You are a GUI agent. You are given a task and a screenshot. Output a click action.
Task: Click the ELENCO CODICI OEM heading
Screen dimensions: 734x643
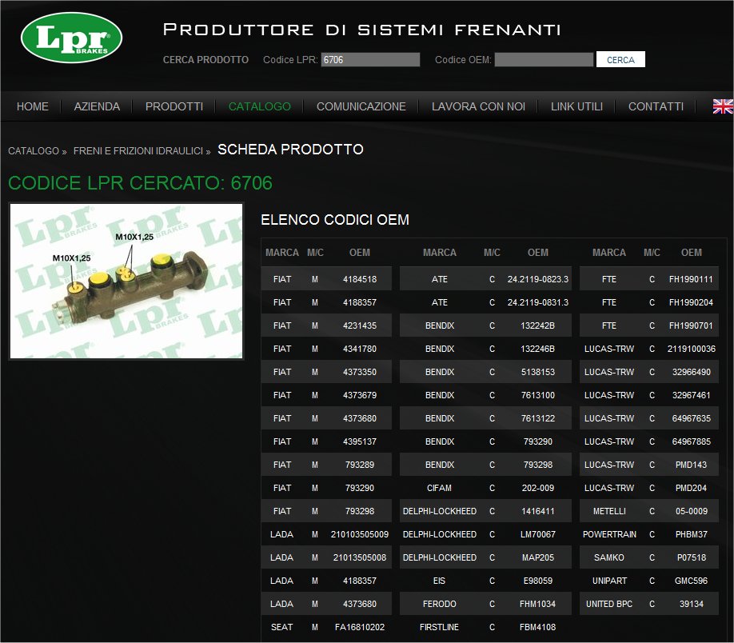pyautogui.click(x=335, y=220)
